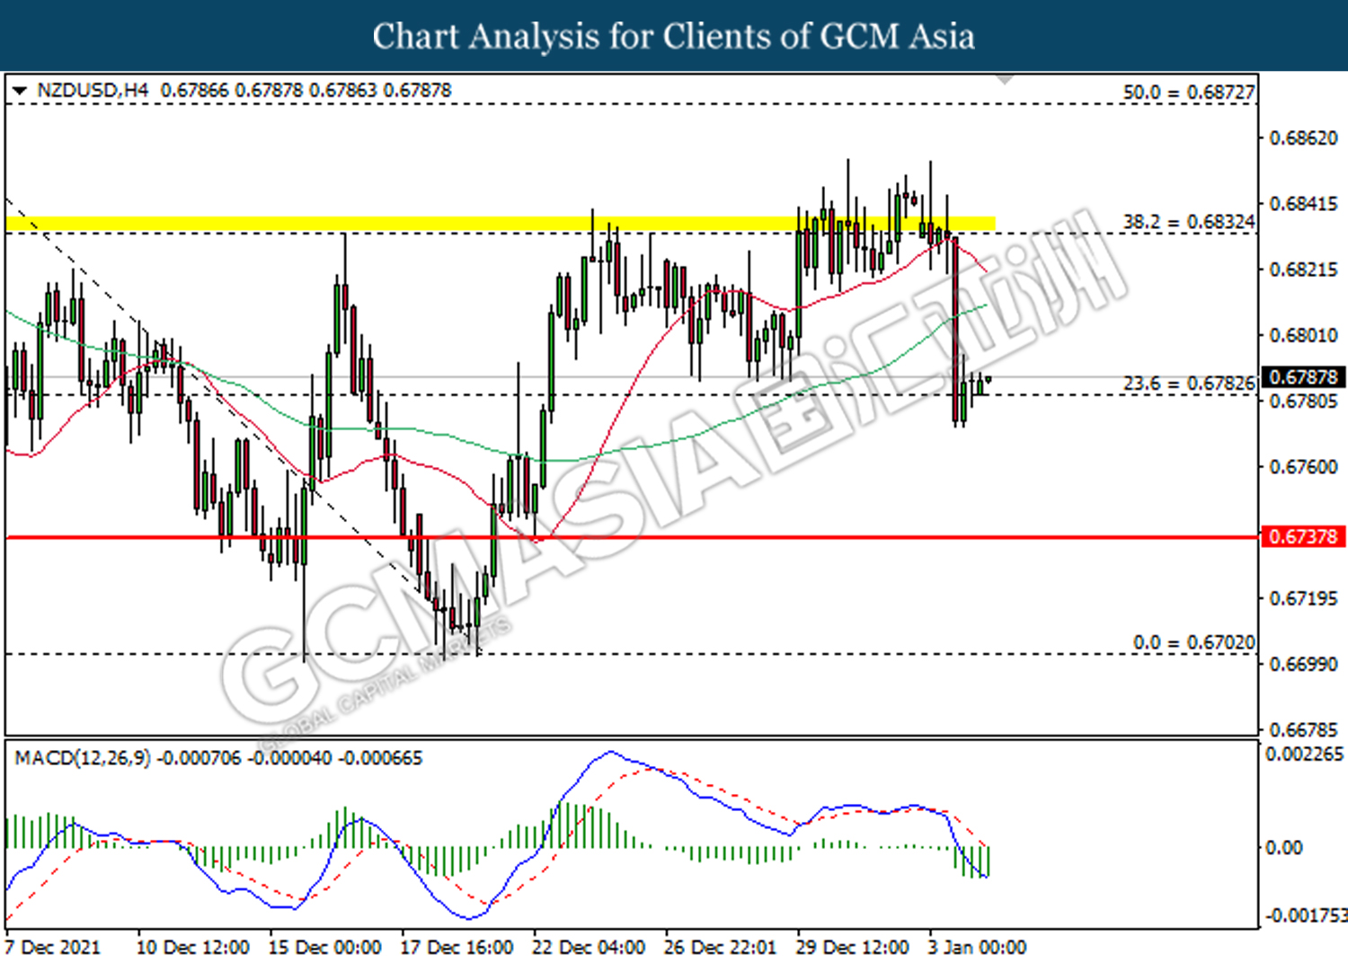Viewport: 1348px width, 962px height.
Task: Click the 0.68415 price axis value
Action: pyautogui.click(x=1303, y=204)
